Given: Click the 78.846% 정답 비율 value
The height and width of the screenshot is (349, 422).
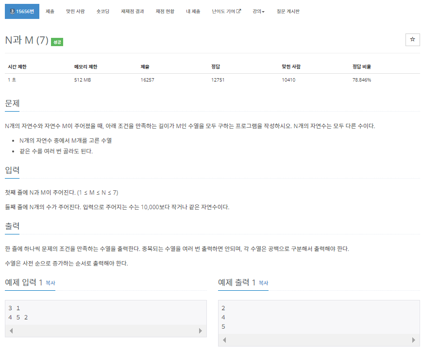Looking at the screenshot, I should point(362,80).
